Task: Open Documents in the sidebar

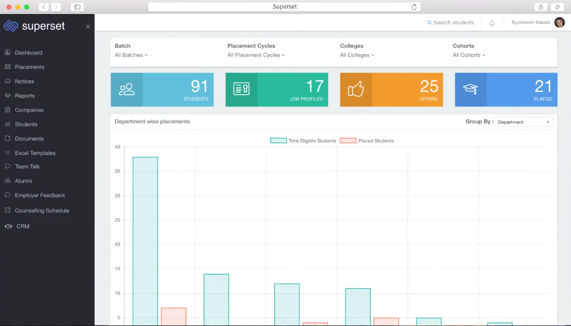Action: (29, 138)
